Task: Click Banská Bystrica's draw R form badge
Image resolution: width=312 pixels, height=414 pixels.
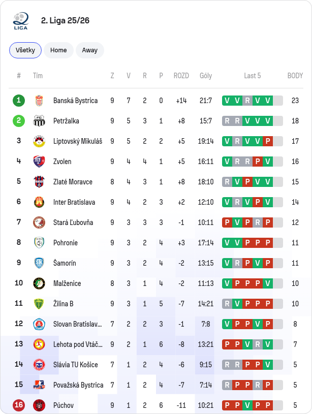Action: (x=247, y=101)
